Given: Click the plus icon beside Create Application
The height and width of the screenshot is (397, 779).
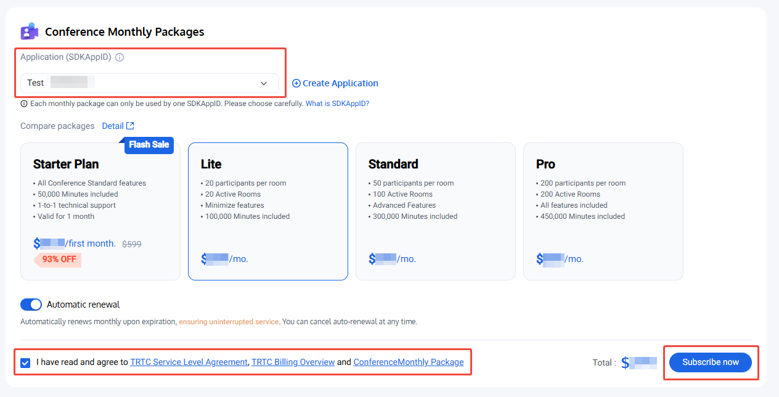Looking at the screenshot, I should (x=296, y=83).
